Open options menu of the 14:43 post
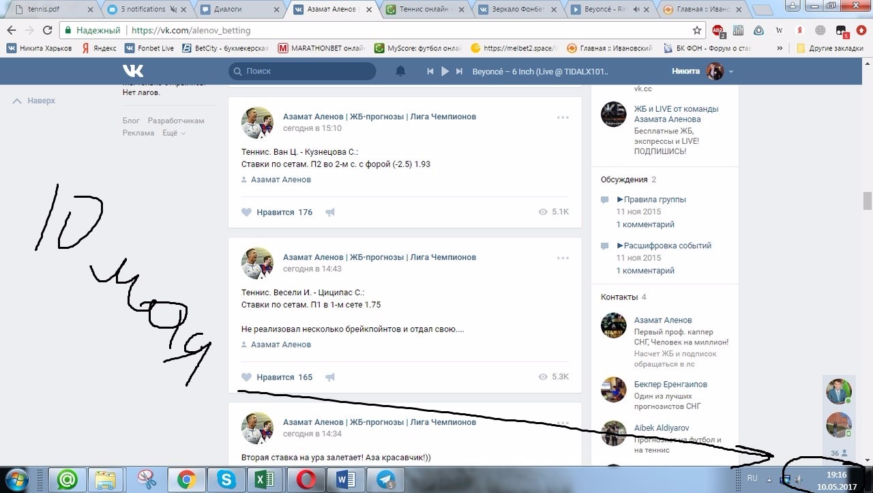 [x=563, y=258]
